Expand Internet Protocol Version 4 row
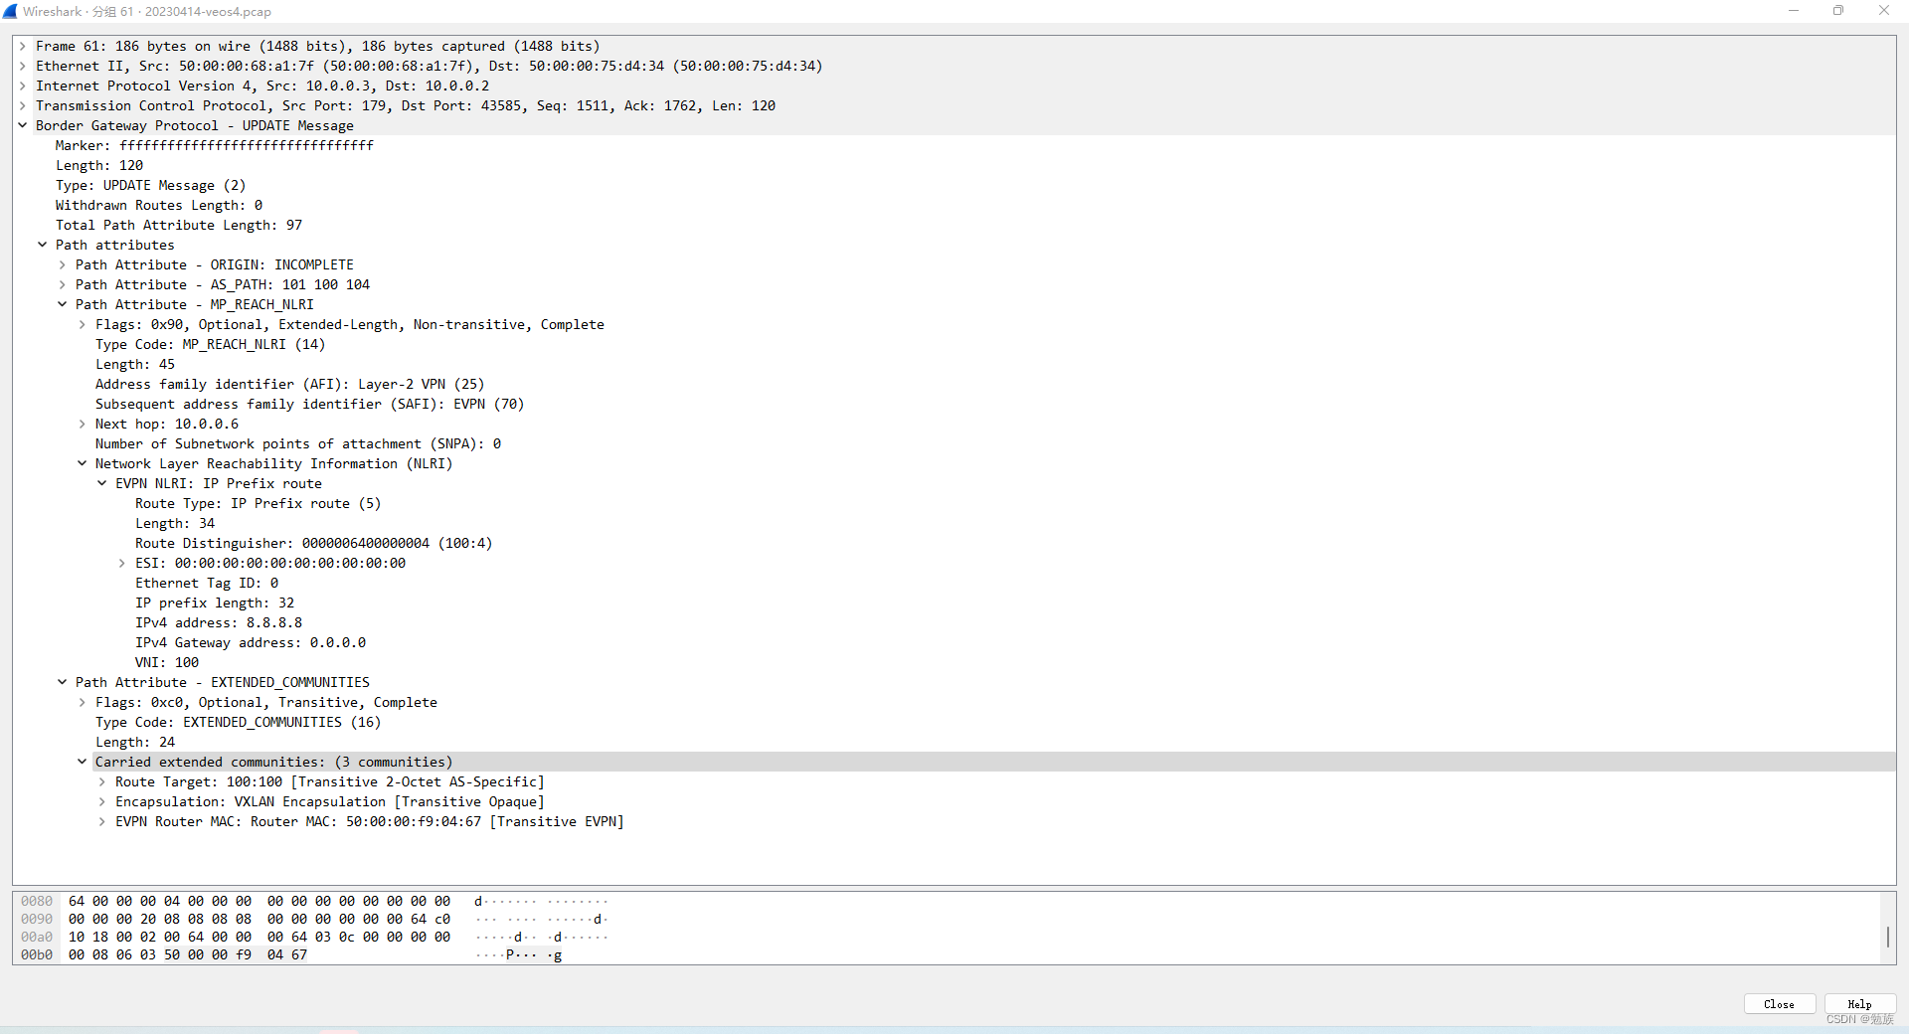1909x1034 pixels. (x=22, y=86)
